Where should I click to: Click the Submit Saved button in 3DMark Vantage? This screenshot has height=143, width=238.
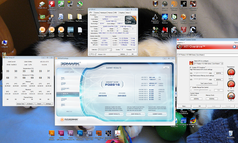pyautogui.click(x=157, y=114)
